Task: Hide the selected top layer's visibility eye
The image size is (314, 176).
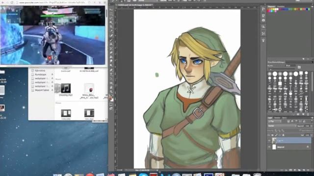Action: [x=269, y=141]
